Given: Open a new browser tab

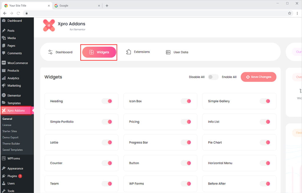Looking at the screenshot, I should 107,6.
